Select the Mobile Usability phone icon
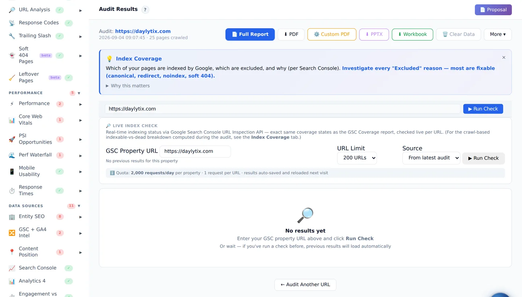 pos(12,171)
